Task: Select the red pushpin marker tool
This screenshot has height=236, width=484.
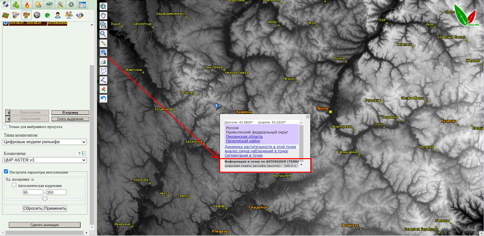Action: click(103, 89)
